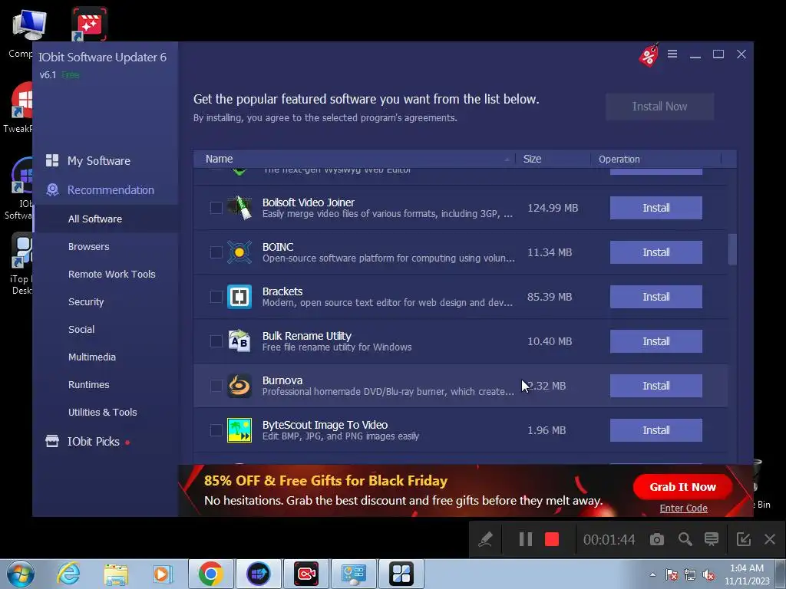This screenshot has height=589, width=786.
Task: Click the Brackets app icon
Action: [239, 297]
